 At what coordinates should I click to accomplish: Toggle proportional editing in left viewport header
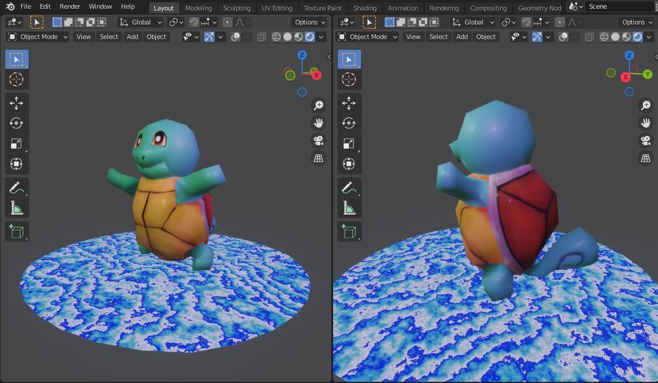tap(227, 22)
